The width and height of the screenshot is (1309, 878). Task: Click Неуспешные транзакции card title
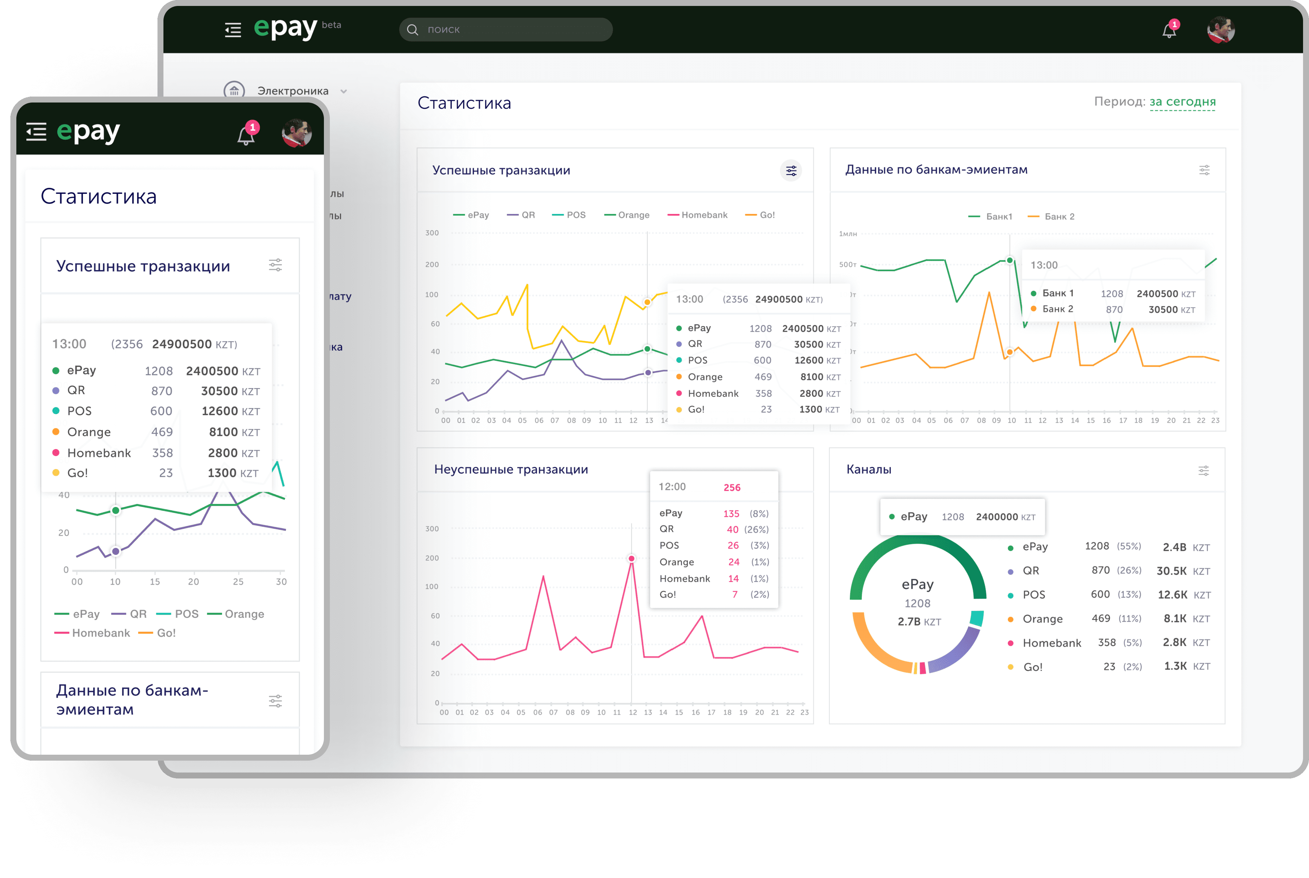pyautogui.click(x=511, y=470)
